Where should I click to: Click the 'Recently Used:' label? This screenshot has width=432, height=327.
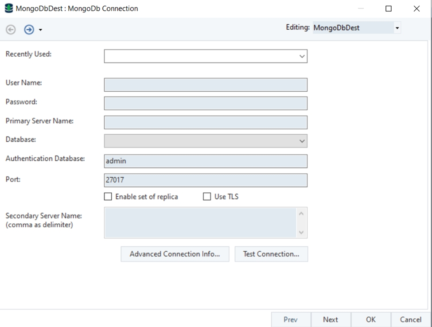tap(29, 54)
